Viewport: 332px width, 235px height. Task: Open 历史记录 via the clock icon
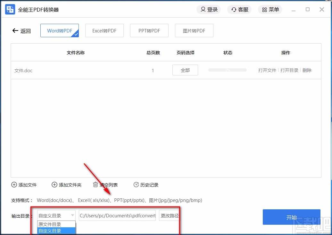pos(136,185)
